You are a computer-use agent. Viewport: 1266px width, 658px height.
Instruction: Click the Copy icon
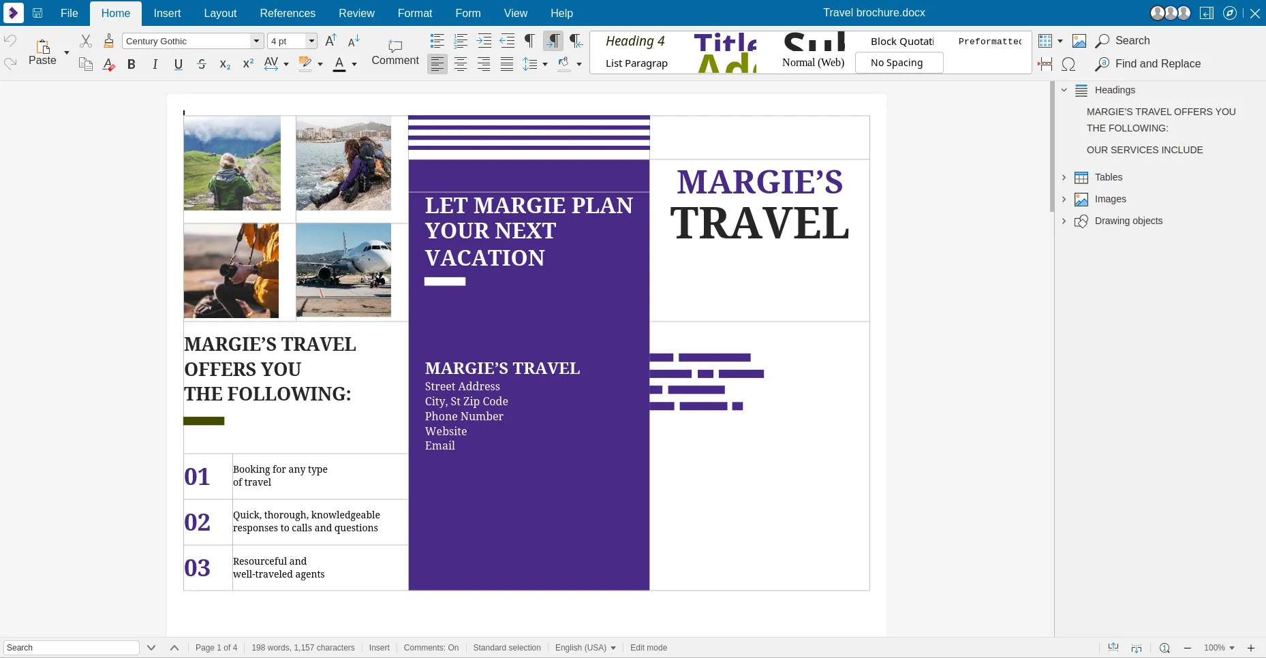pos(86,64)
